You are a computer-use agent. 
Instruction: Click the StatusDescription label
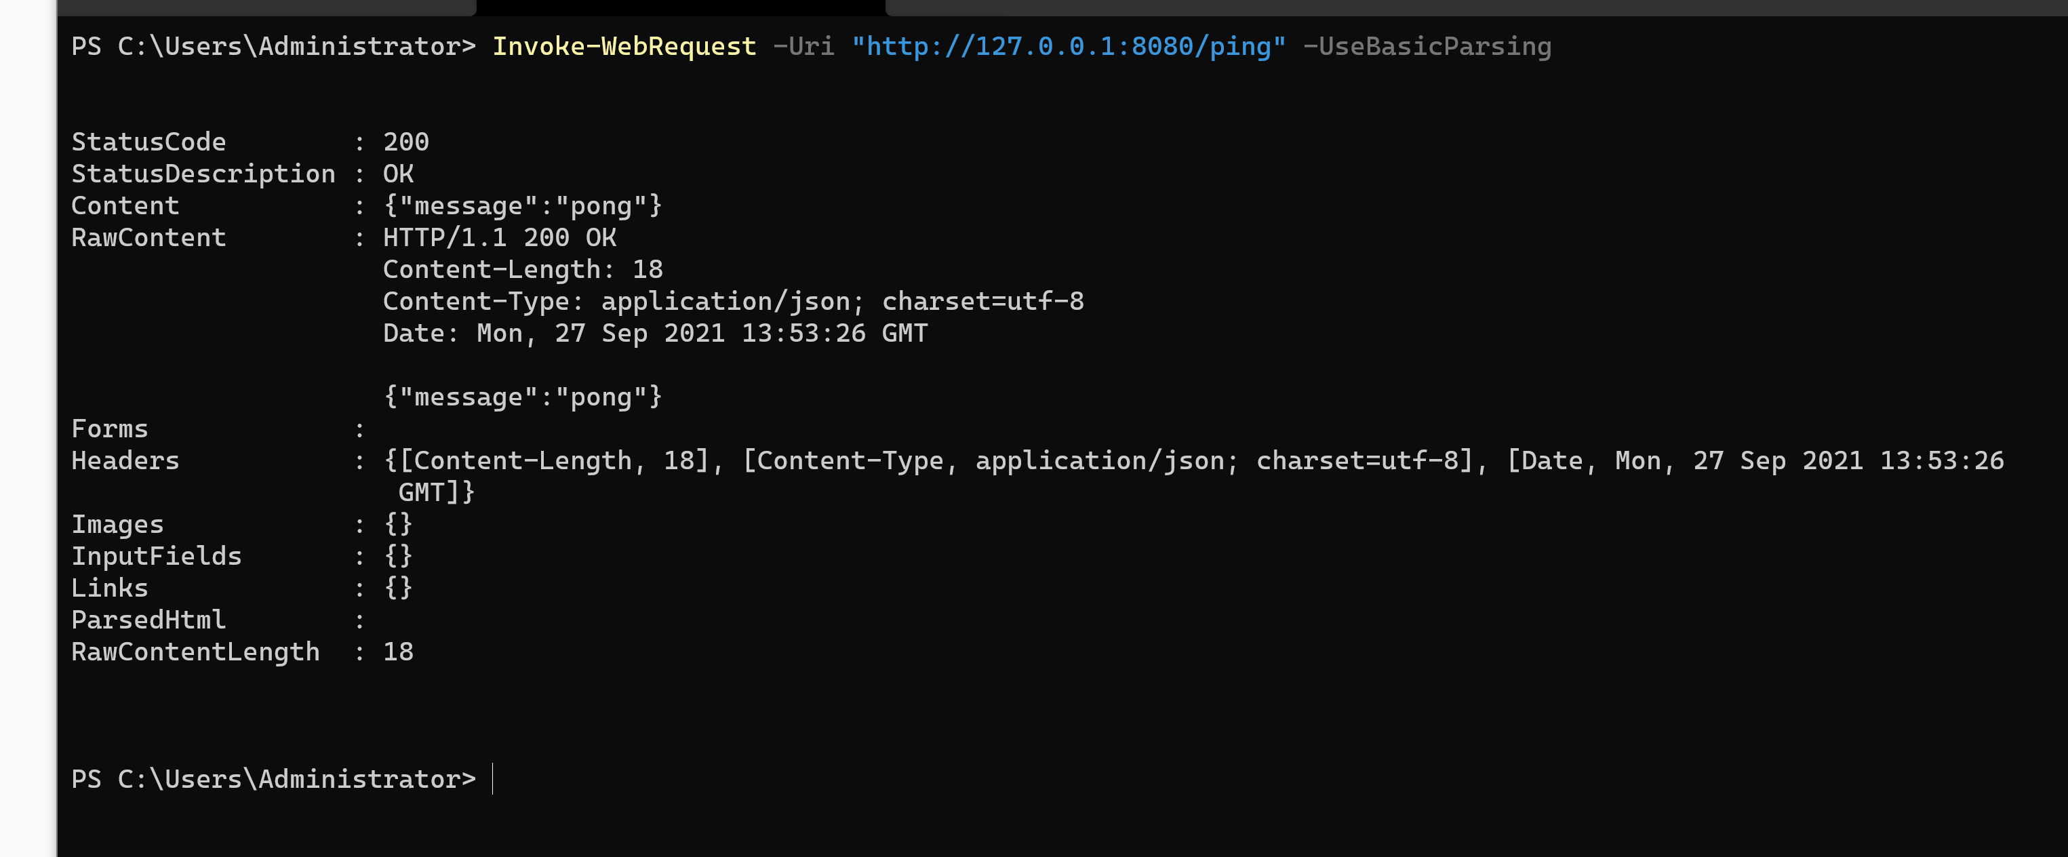click(203, 174)
